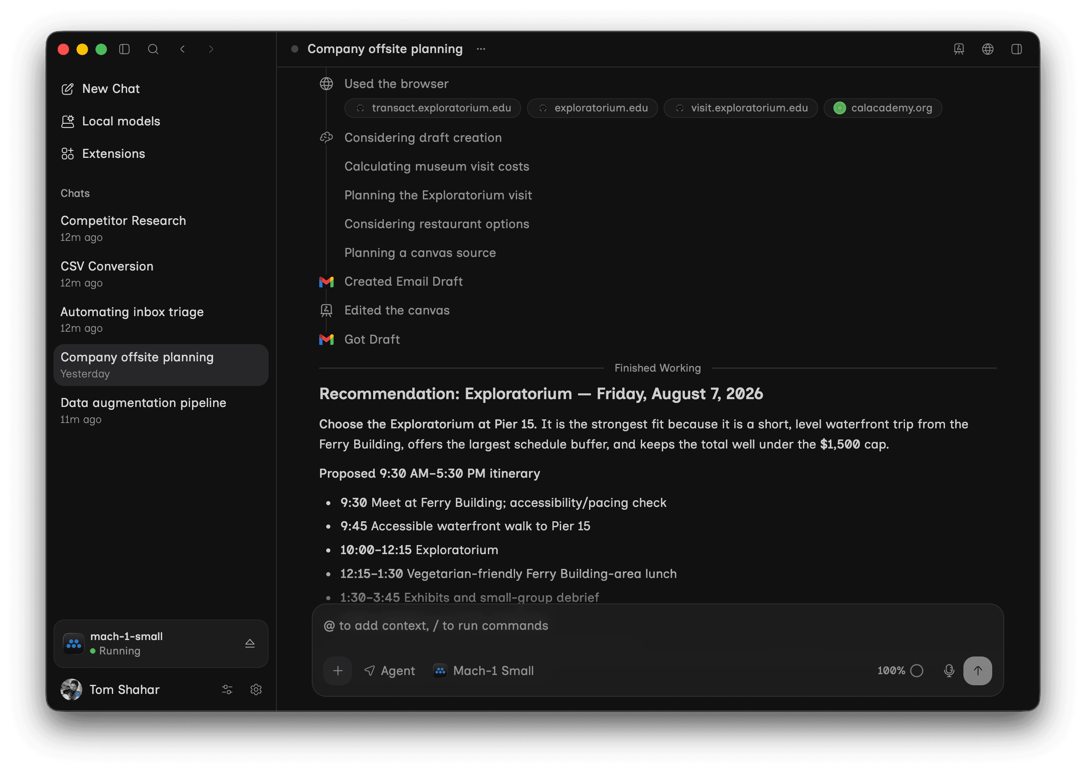This screenshot has height=772, width=1086.
Task: Send the message with the arrow button
Action: (977, 671)
